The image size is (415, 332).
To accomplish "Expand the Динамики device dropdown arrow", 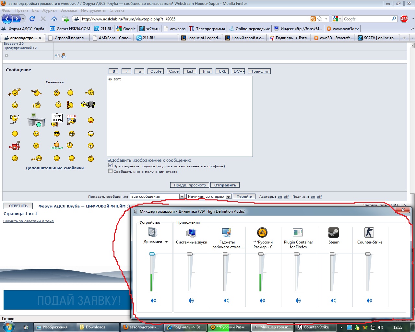I will click(166, 242).
